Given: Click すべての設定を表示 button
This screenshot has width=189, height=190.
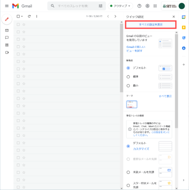Looking at the screenshot, I should pos(151,25).
